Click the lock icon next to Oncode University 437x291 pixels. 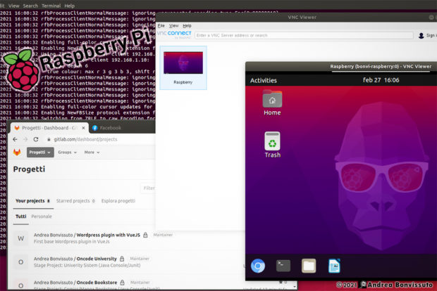[122, 259]
